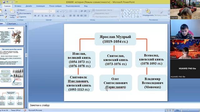The width and height of the screenshot is (200, 112).
Task: Click the Bullets list icon
Action: click(x=71, y=11)
